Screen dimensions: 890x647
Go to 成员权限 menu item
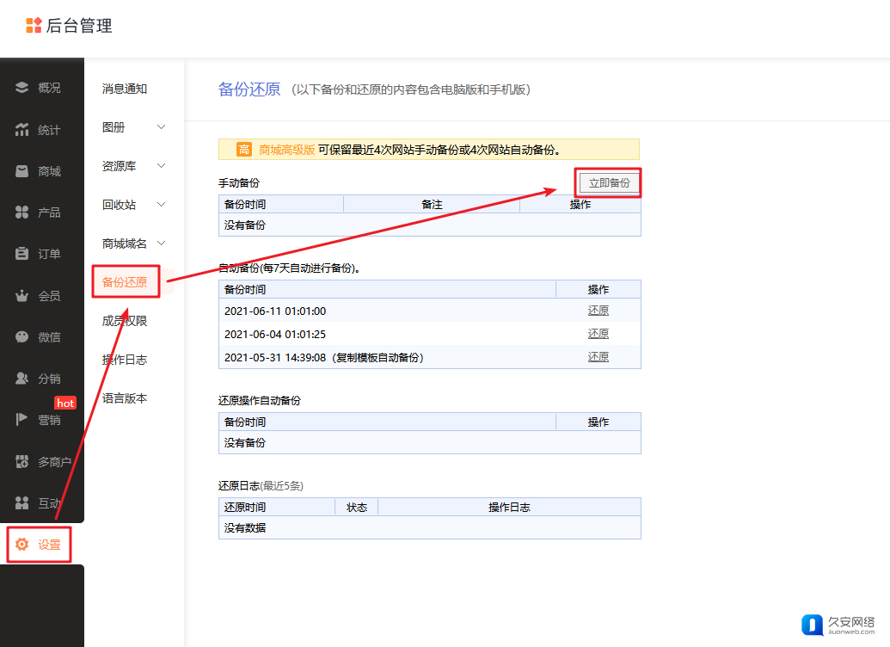[125, 321]
